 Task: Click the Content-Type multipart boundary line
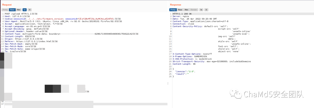[72, 34]
